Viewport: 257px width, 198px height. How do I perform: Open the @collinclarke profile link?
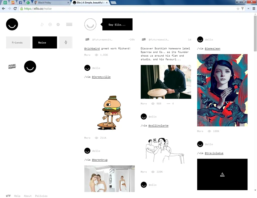[158, 126]
